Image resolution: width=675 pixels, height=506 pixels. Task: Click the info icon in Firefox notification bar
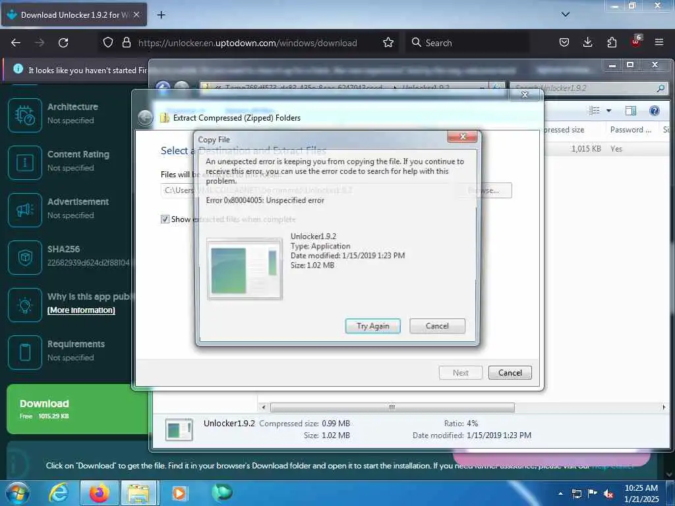(x=18, y=69)
